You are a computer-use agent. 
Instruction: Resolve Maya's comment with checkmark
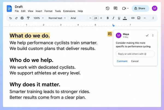click(147, 35)
